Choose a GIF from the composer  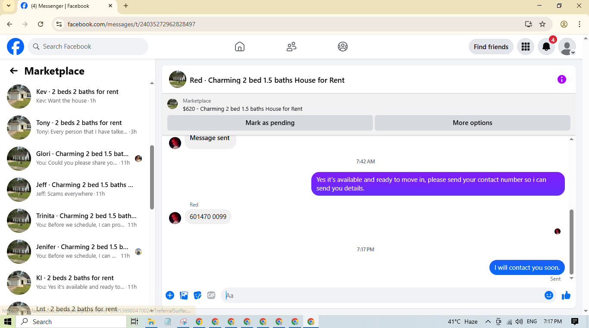(x=211, y=295)
